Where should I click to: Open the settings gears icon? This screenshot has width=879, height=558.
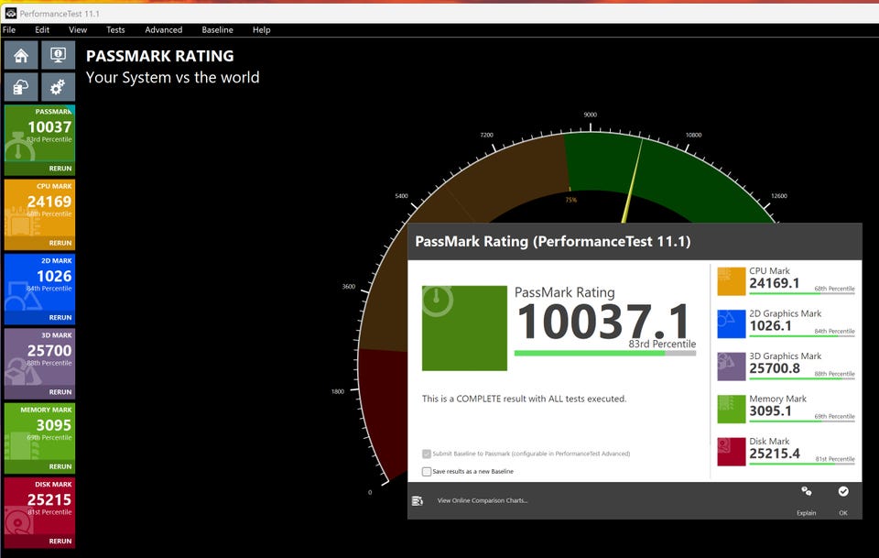[x=58, y=87]
